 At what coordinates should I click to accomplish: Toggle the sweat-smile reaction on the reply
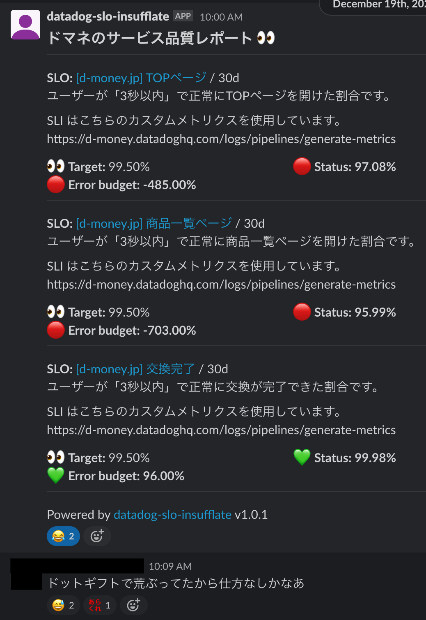[63, 605]
